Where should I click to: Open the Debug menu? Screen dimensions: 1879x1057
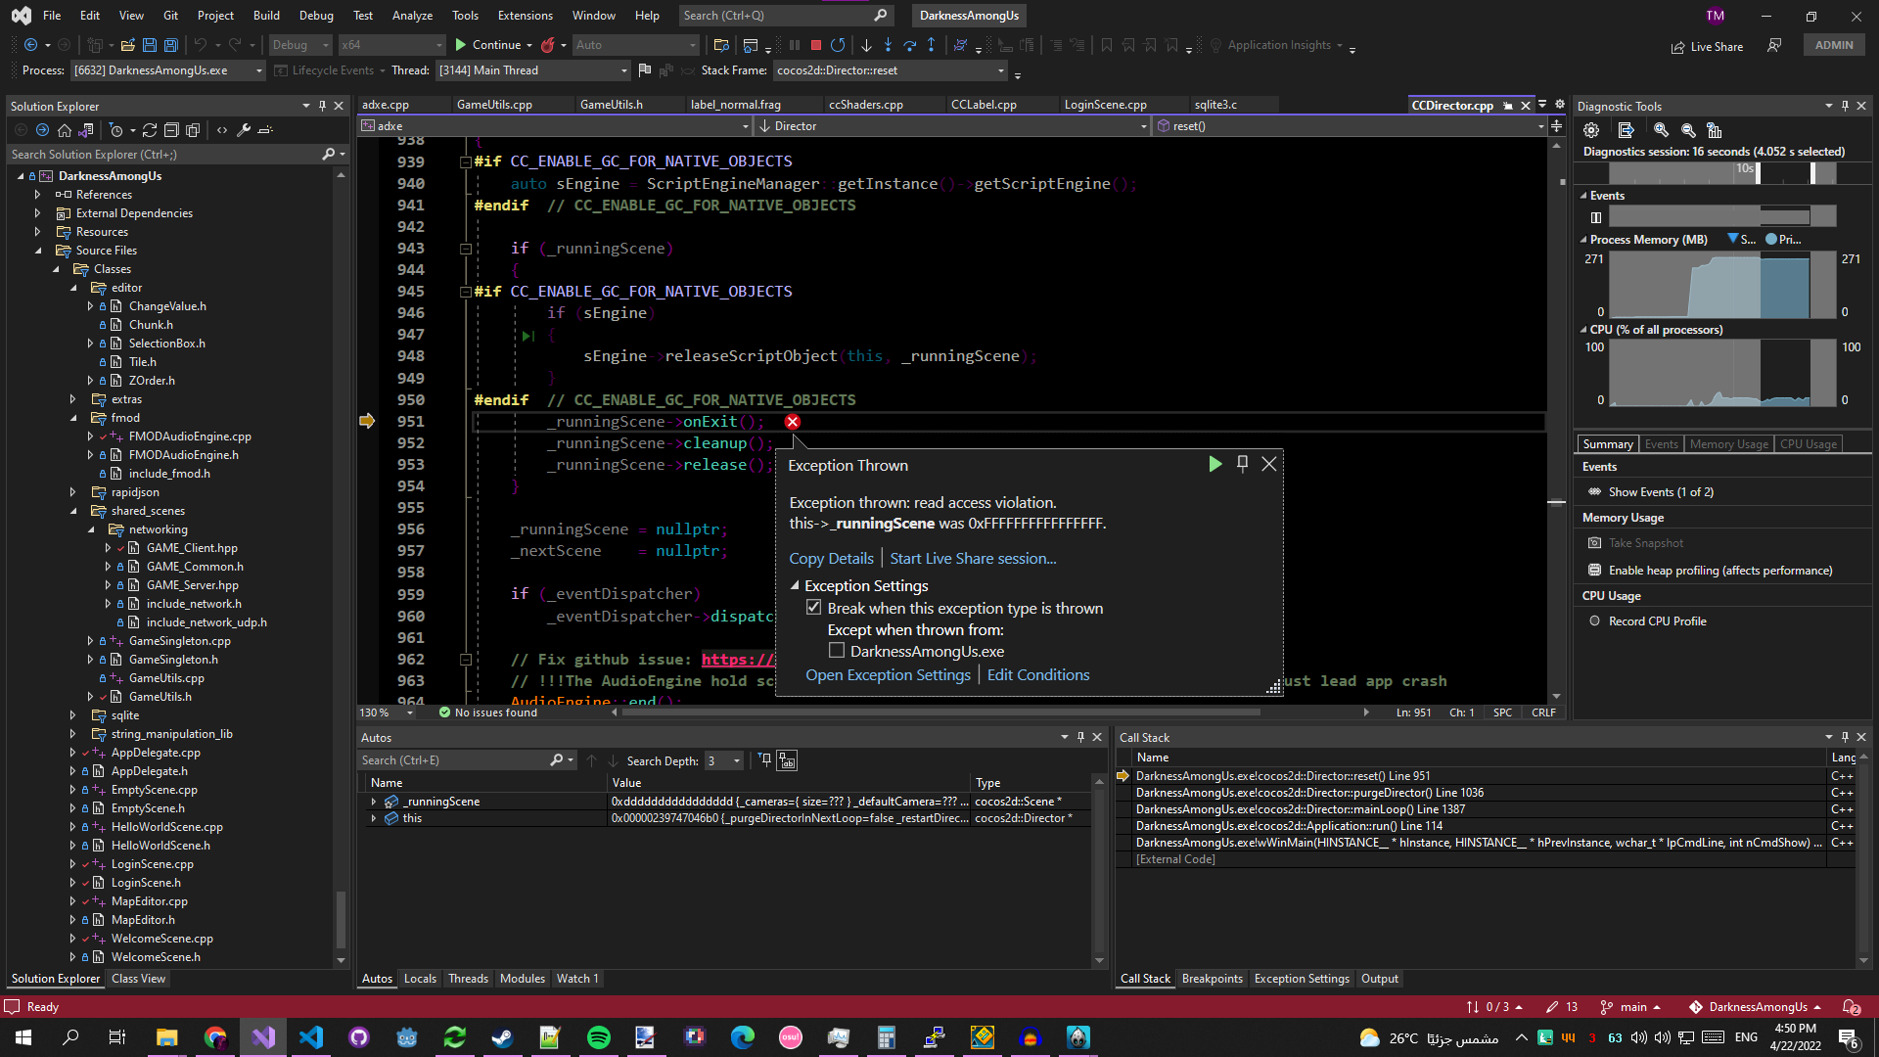(x=316, y=15)
